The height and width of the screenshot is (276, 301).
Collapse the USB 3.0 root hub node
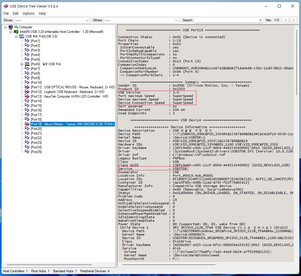(x=16, y=36)
